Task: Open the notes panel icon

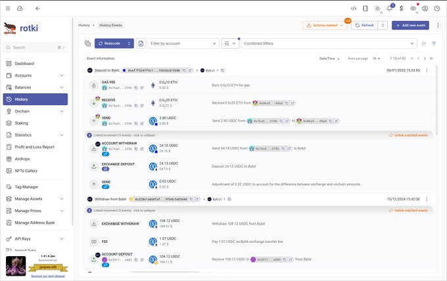Action: coord(365,9)
